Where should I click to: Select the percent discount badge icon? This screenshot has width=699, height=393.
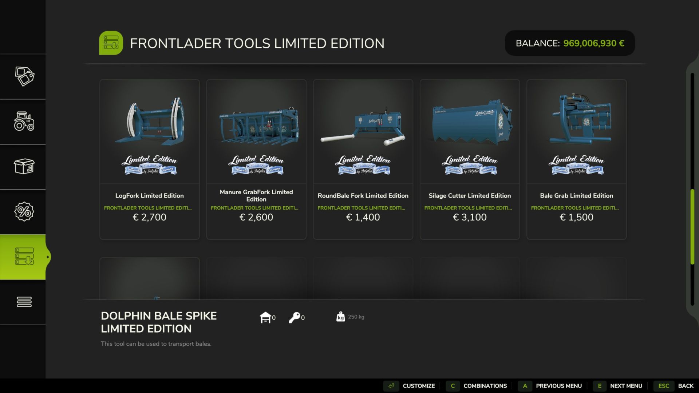(24, 211)
